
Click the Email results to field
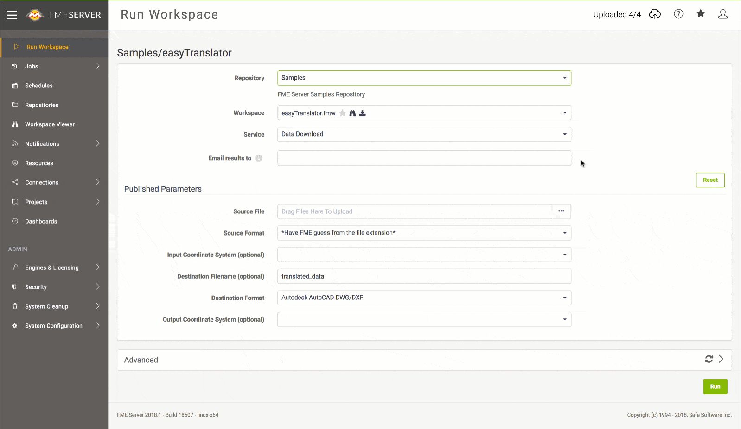coord(424,158)
